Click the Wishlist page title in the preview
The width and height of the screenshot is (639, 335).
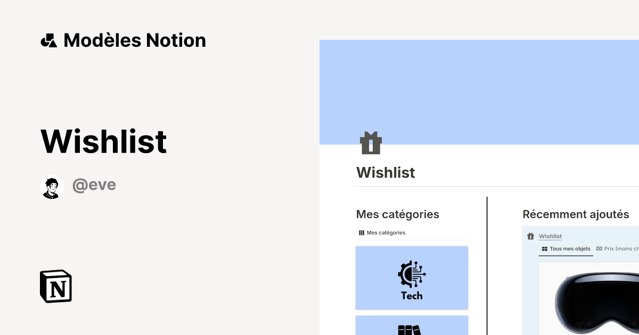point(386,172)
